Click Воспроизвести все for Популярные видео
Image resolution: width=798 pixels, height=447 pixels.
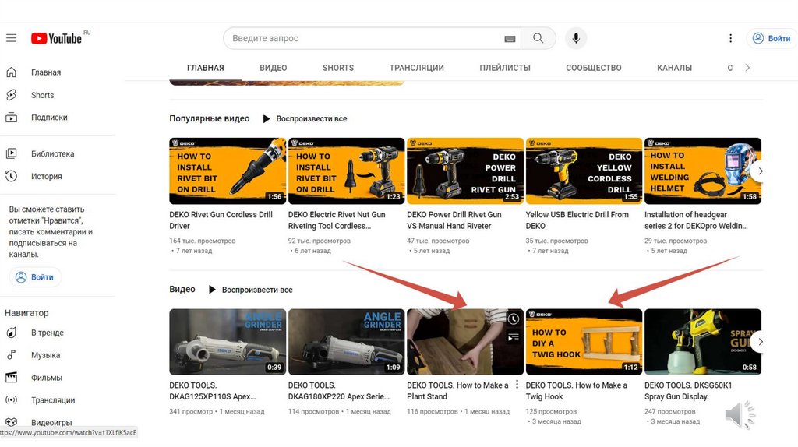click(x=312, y=119)
